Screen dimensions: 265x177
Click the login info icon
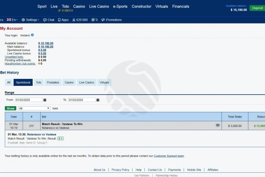(x=32, y=35)
